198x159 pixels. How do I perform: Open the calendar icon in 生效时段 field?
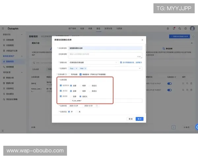[x=97, y=106]
